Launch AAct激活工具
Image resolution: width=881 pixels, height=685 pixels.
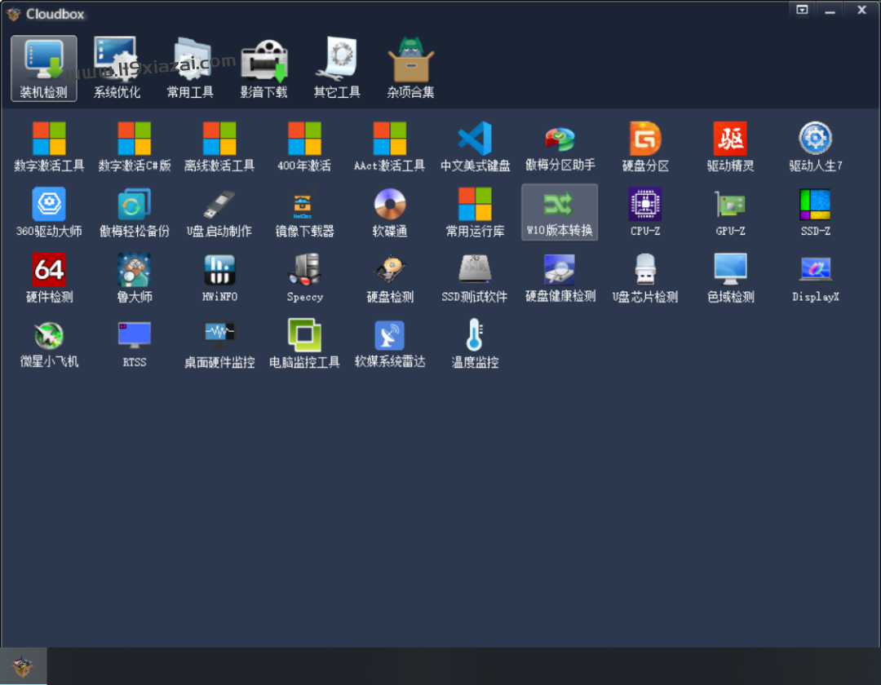[x=390, y=147]
